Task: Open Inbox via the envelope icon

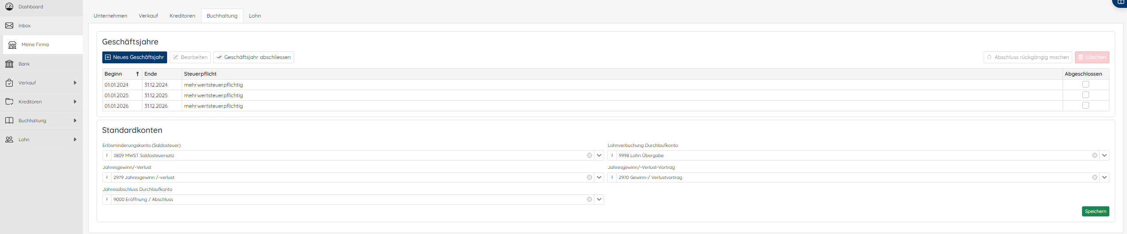Action: coord(9,26)
